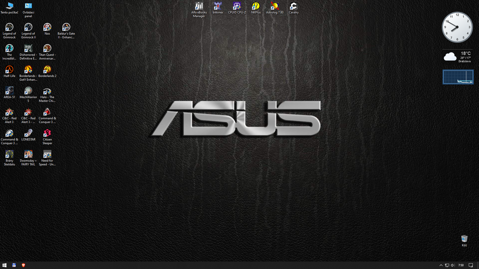
Task: Open Dishonored Definitive Edition shortcut
Action: point(28,52)
